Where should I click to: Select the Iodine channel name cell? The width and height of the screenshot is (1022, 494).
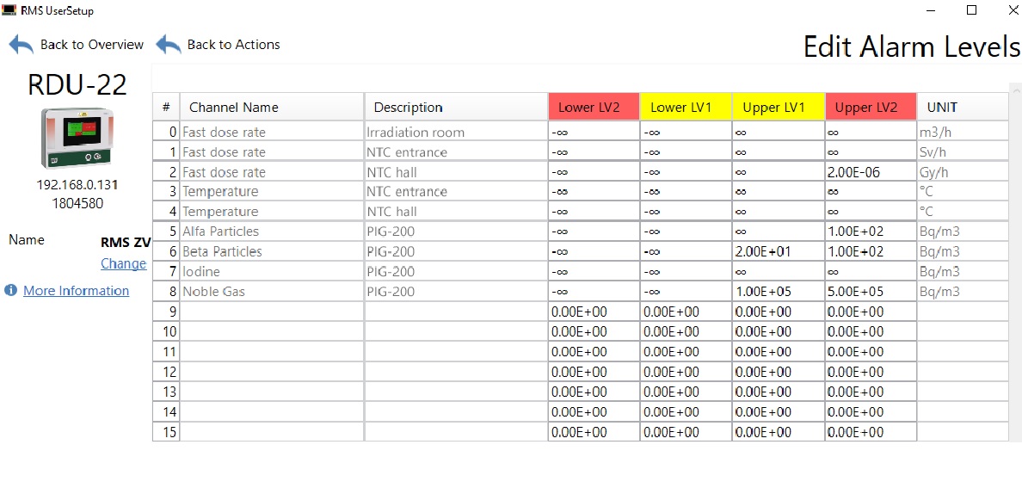tap(271, 272)
